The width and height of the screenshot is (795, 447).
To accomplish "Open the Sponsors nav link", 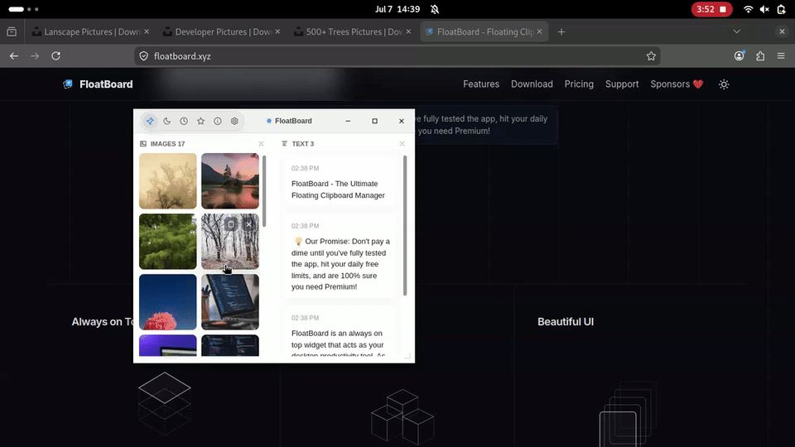I will pos(677,84).
